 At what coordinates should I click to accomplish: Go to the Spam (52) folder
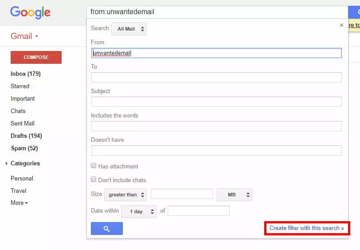24,148
